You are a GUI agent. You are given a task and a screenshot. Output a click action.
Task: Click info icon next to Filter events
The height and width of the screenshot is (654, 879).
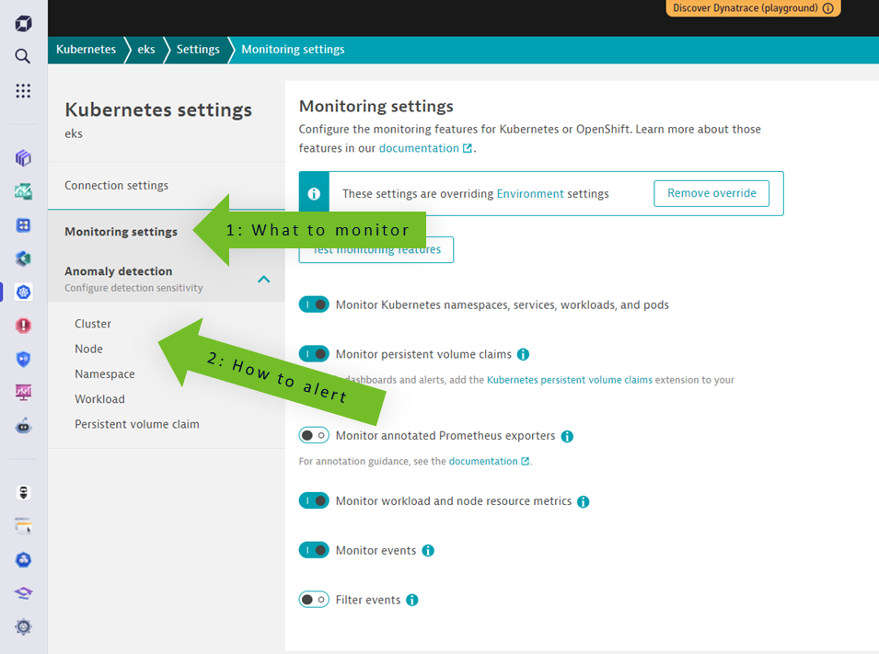point(412,601)
